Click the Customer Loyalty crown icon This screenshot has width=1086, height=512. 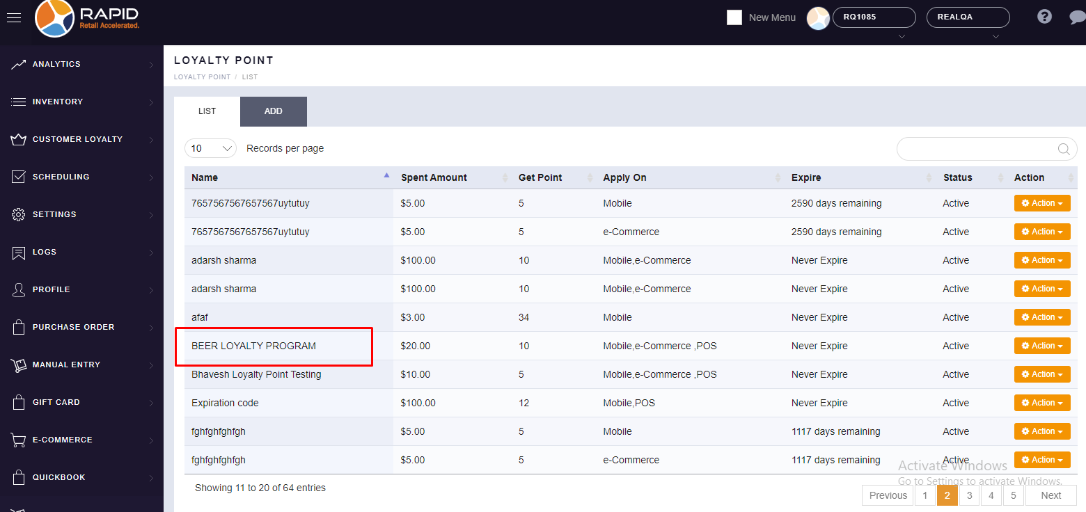pos(19,139)
